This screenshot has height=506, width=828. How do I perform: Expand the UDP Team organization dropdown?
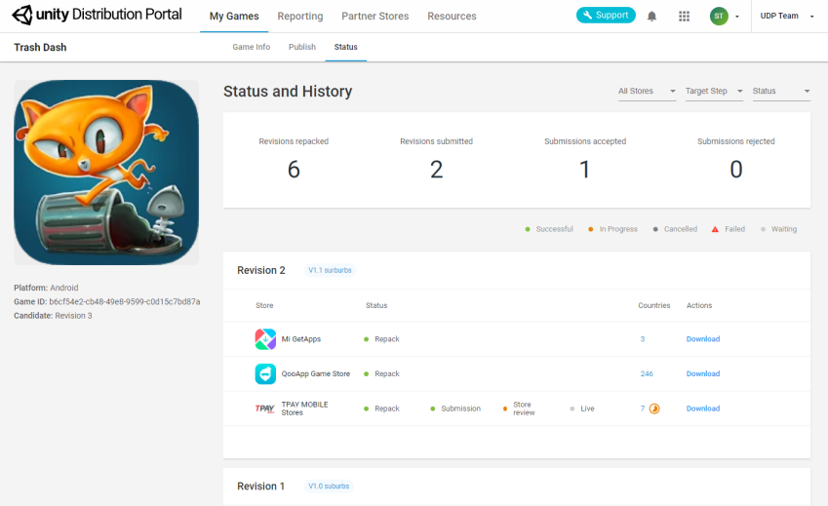pos(787,17)
